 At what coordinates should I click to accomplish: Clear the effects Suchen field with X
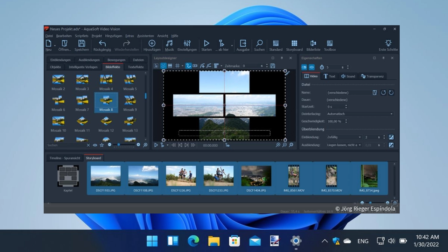coord(88,145)
